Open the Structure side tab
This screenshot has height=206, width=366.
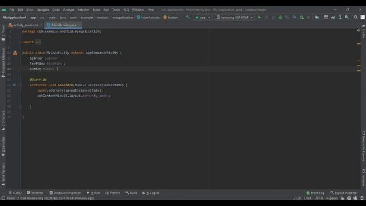coord(3,121)
